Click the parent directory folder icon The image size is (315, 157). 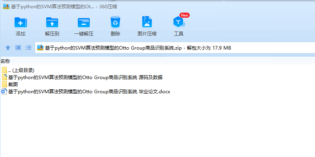pyautogui.click(x=4, y=70)
